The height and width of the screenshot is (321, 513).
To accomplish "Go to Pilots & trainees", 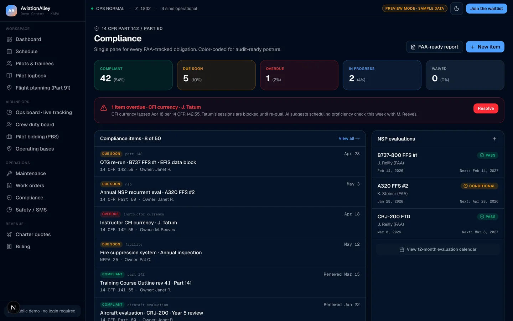I will tap(42, 63).
